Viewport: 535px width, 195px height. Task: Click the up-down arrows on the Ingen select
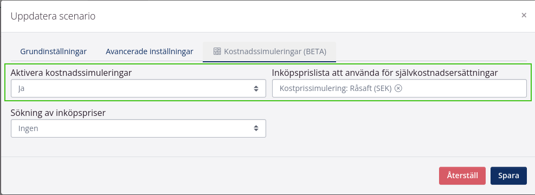[256, 128]
